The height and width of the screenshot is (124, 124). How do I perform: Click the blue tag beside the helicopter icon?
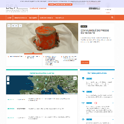(89, 92)
